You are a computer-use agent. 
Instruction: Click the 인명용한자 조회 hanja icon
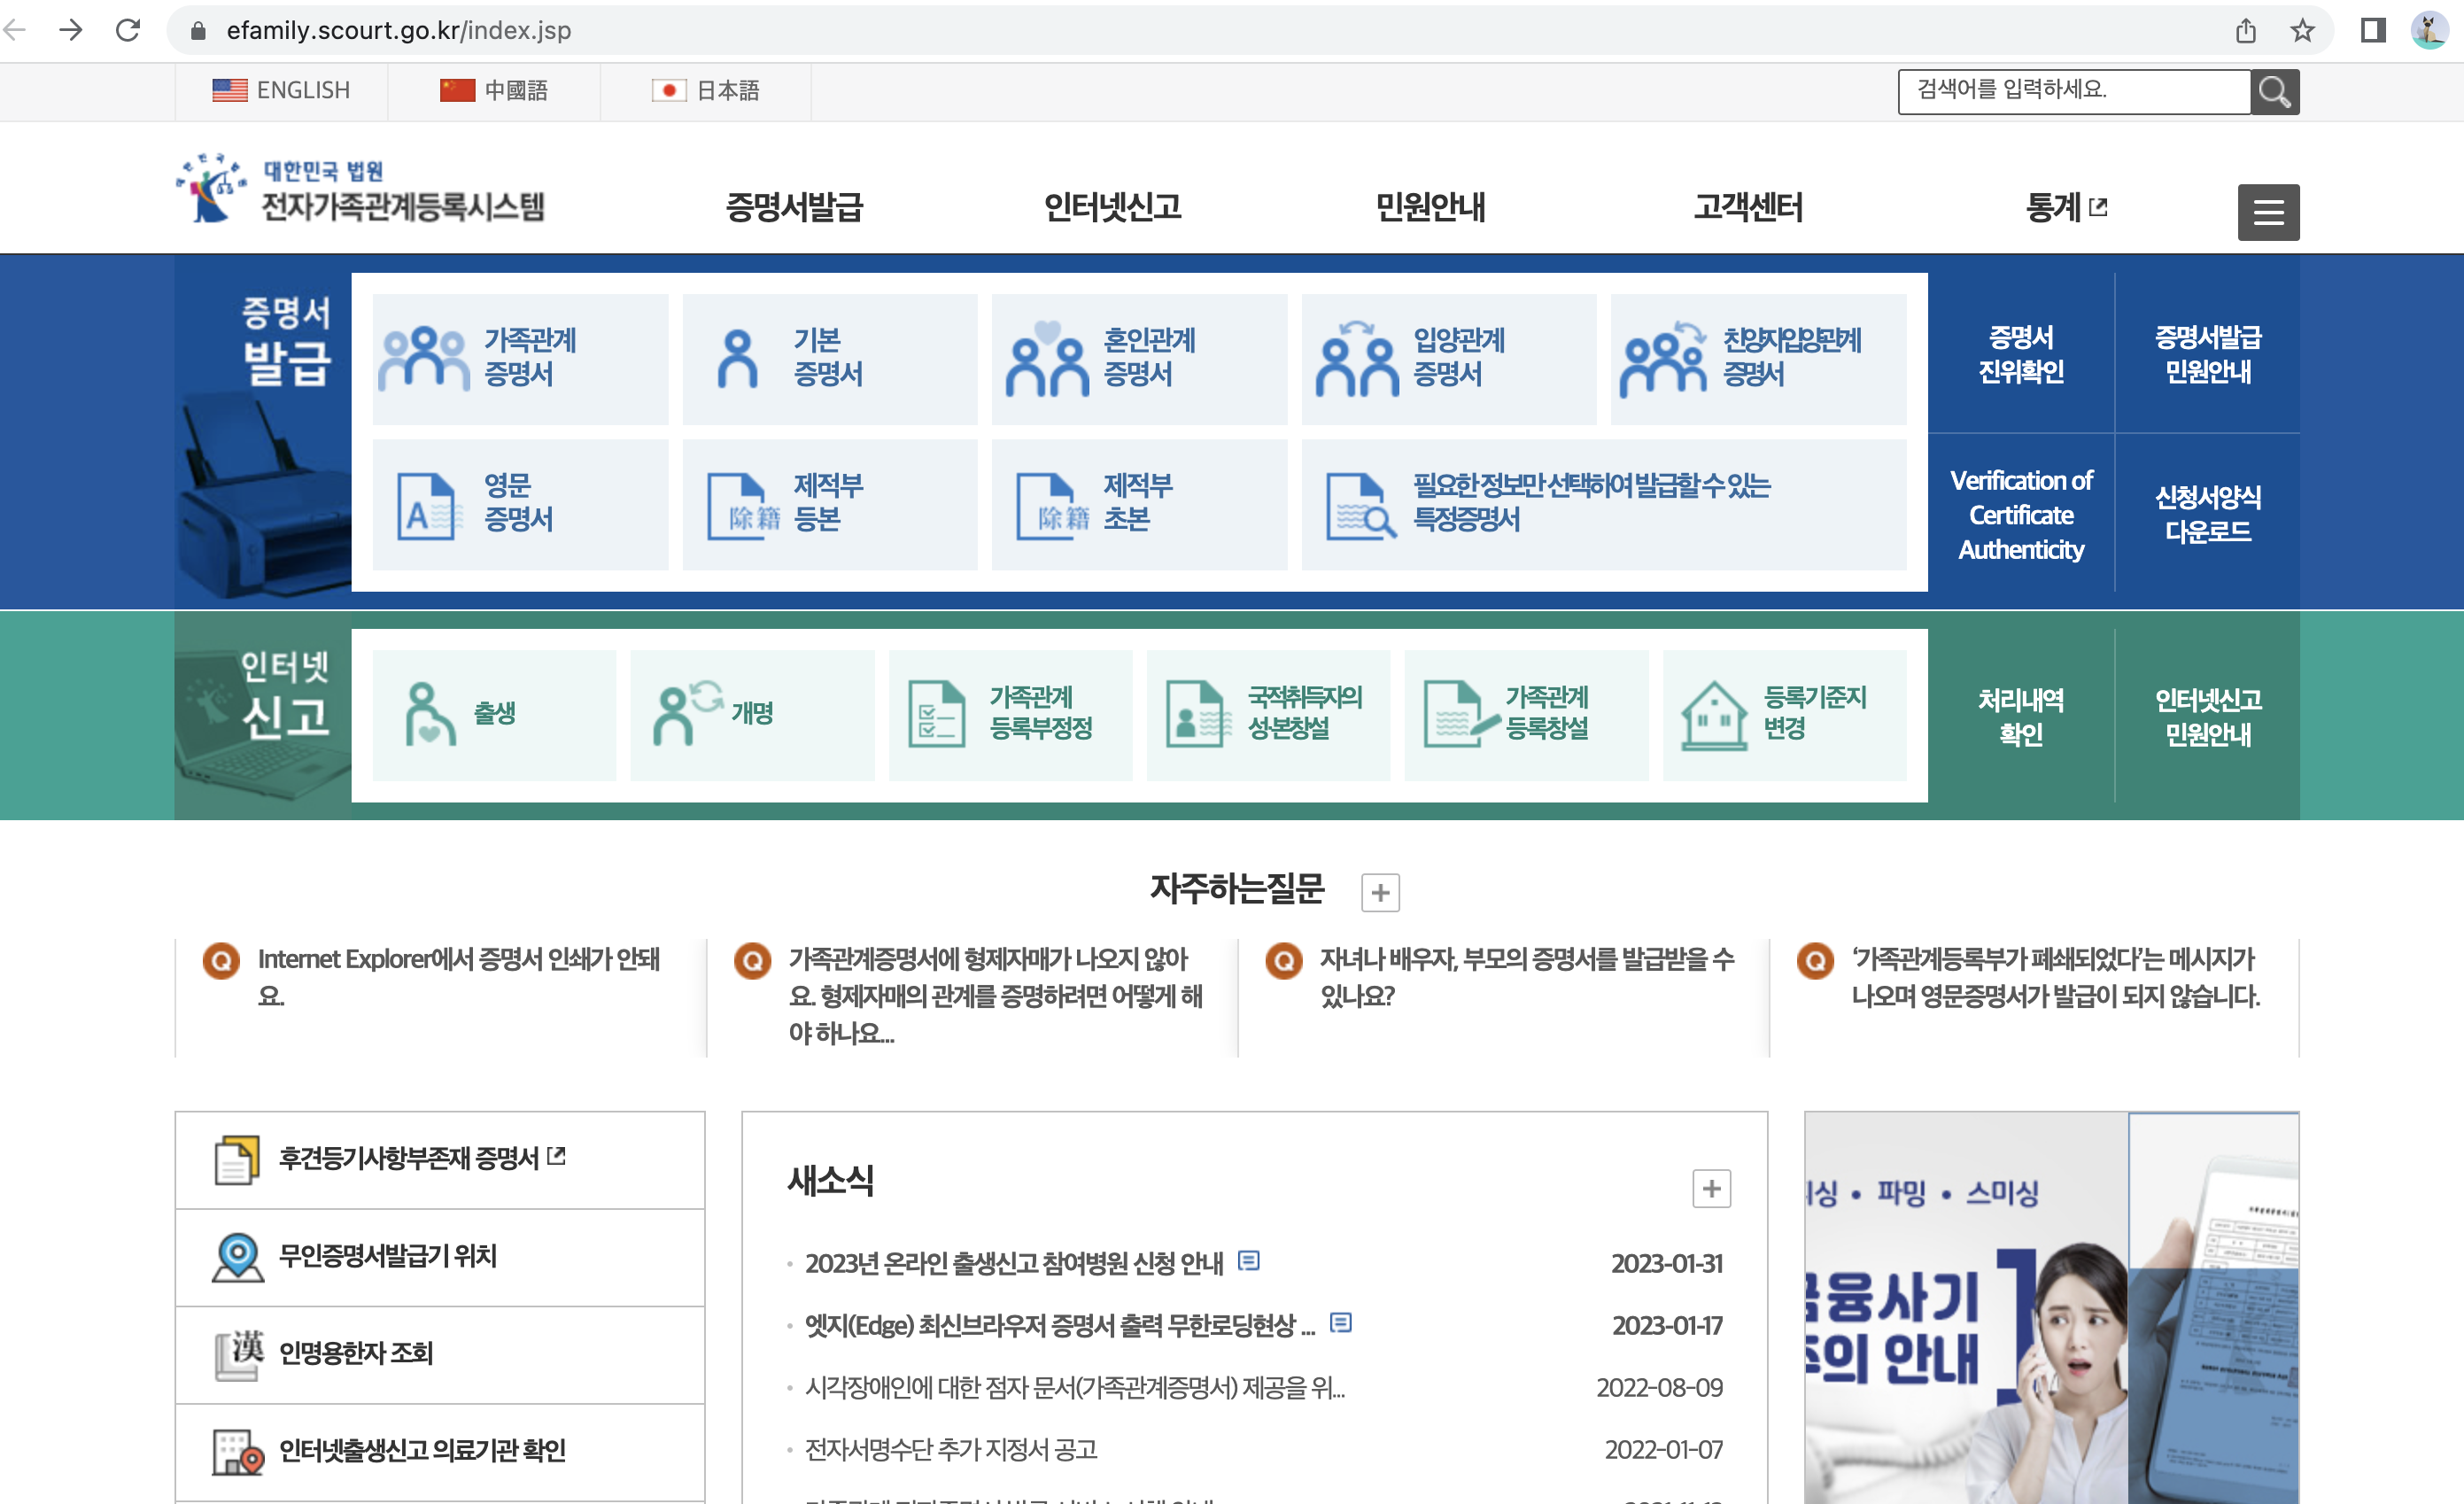[x=238, y=1354]
